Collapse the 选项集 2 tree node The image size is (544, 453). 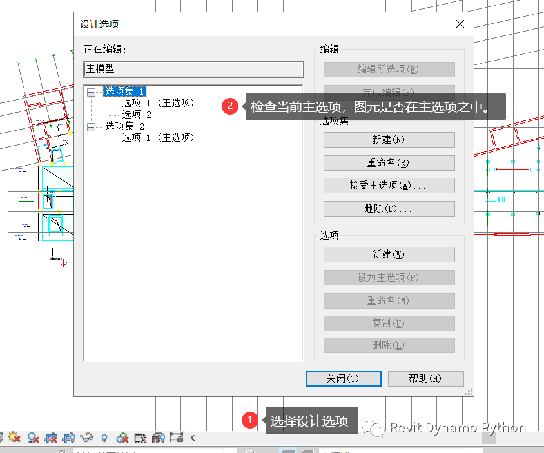pos(92,127)
